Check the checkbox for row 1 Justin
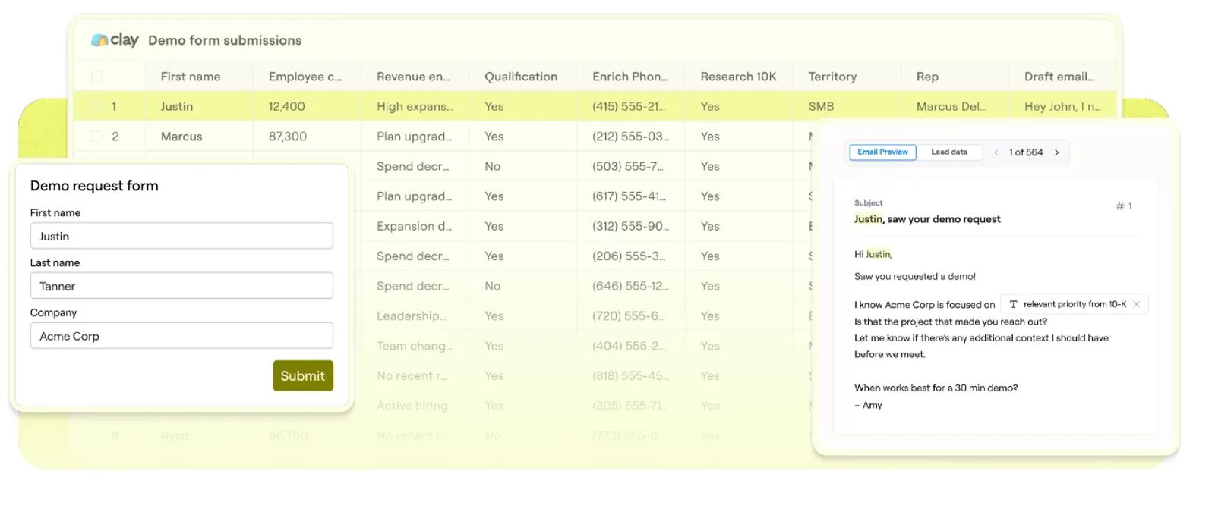The width and height of the screenshot is (1215, 521). pos(96,106)
